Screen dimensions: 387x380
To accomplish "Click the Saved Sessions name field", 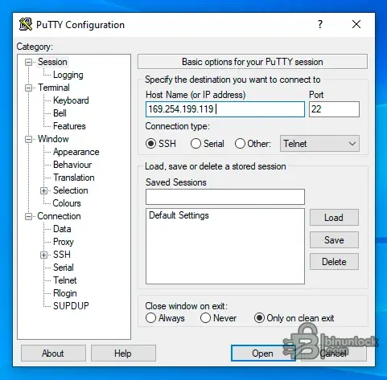I will coord(225,197).
